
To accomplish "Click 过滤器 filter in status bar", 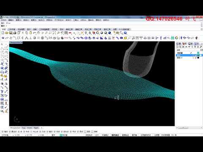I will click(156, 135).
